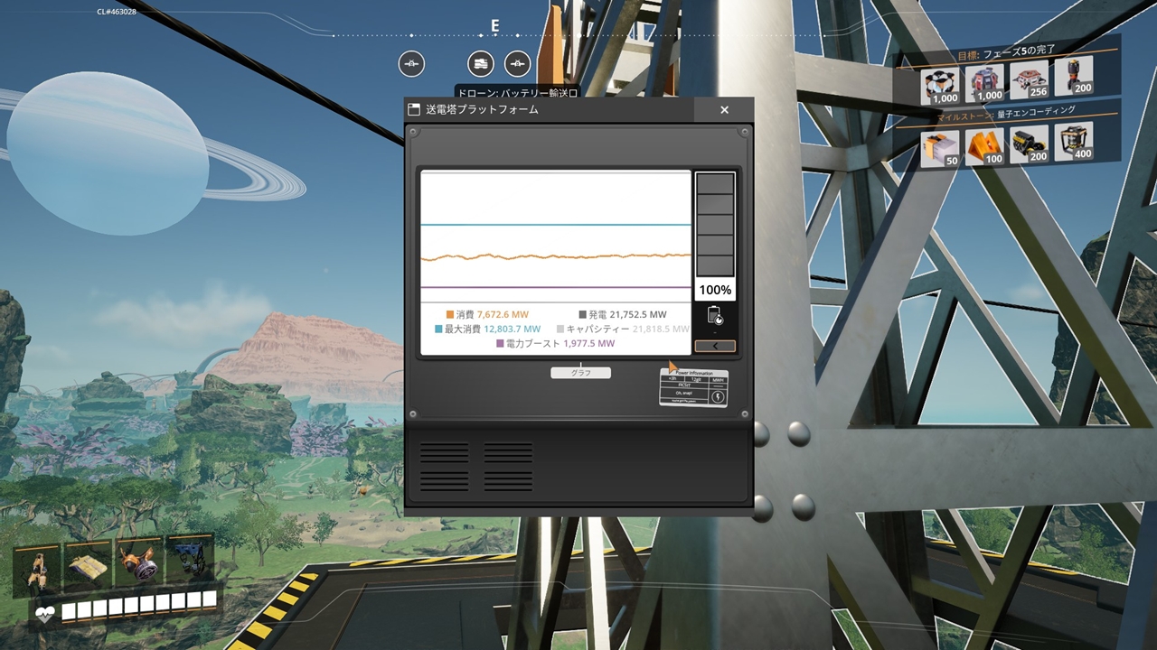Select the parachute equipment slot

(88, 565)
